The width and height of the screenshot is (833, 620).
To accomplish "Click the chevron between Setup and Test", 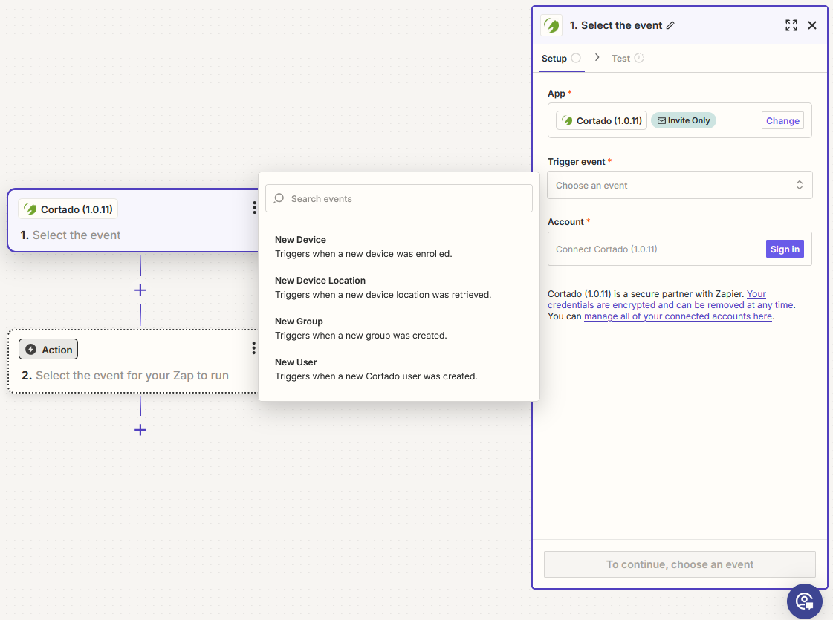I will 597,57.
